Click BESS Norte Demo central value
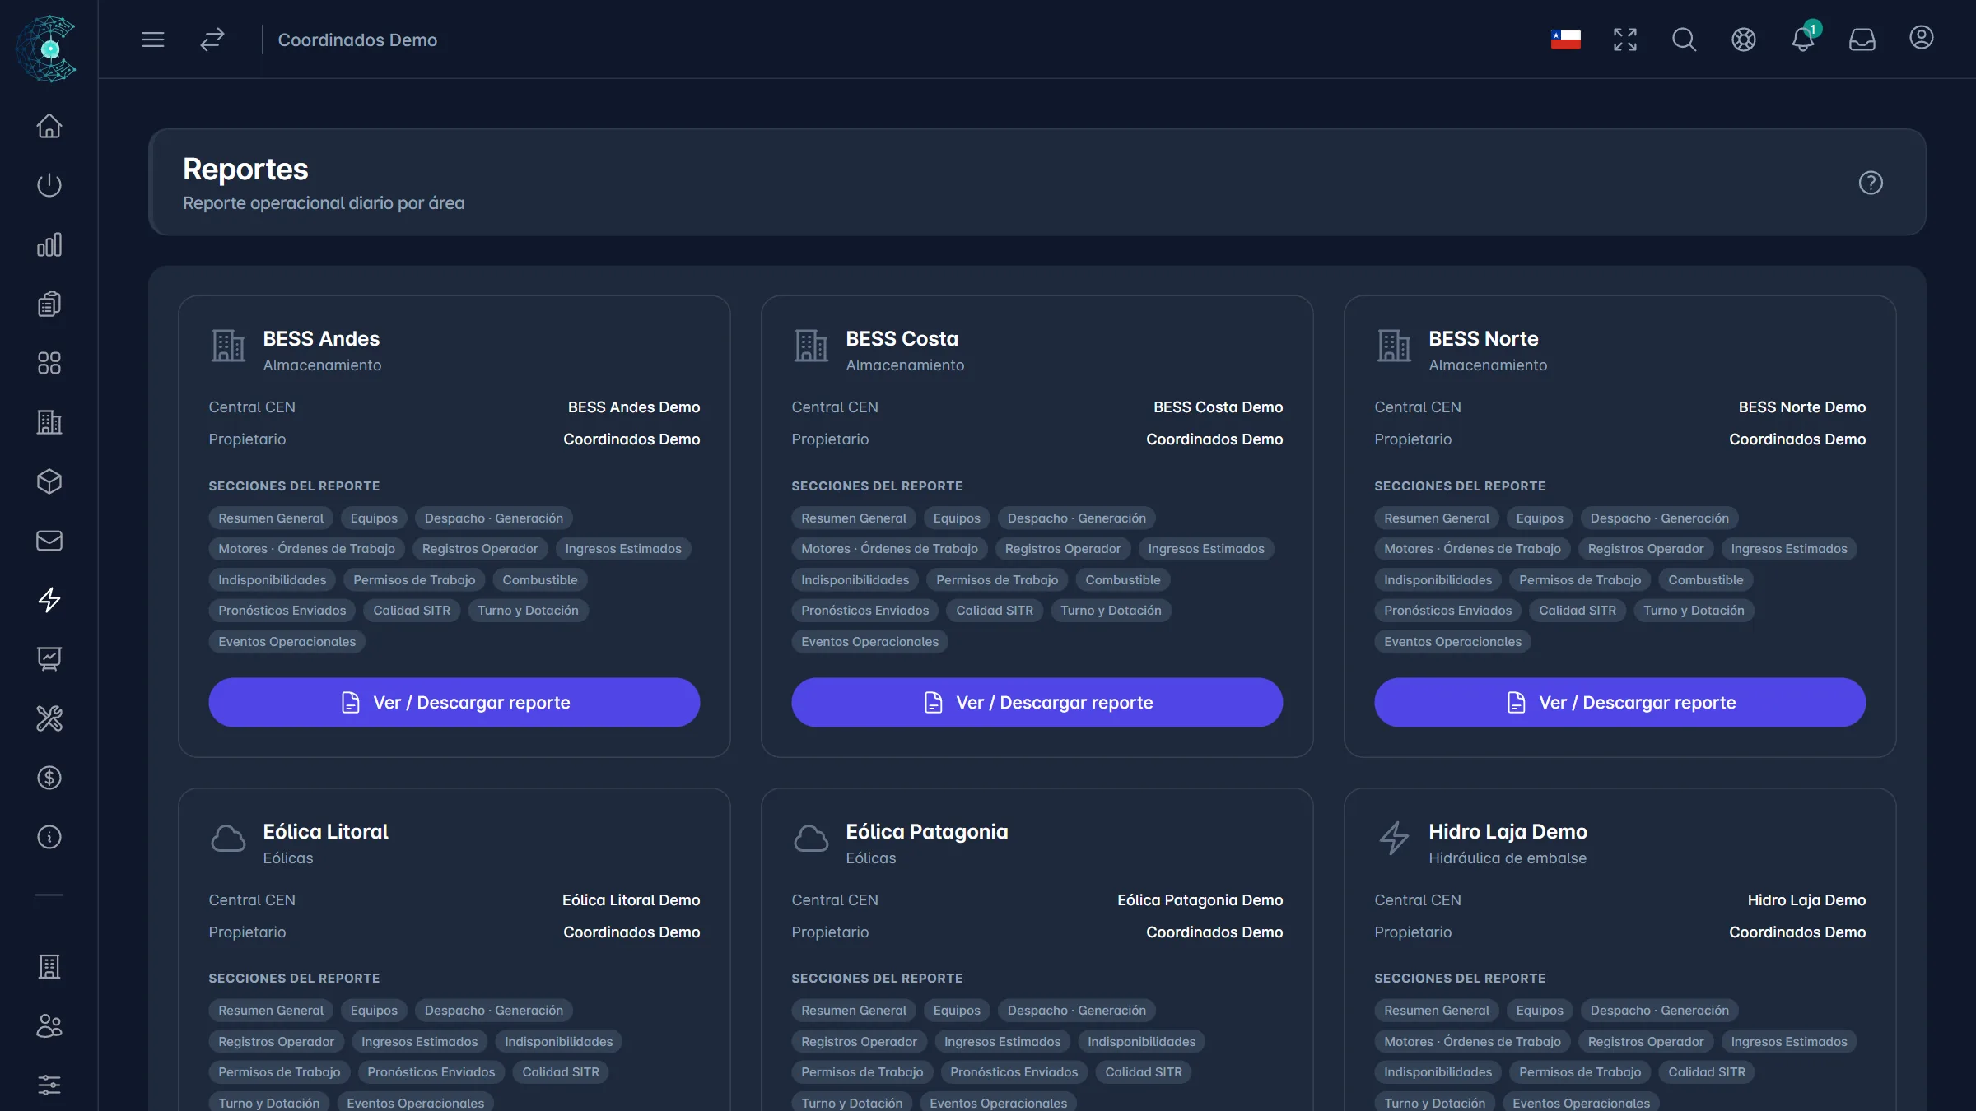1976x1111 pixels. click(x=1802, y=407)
